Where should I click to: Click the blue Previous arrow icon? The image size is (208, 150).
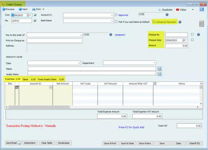(x=4, y=9)
